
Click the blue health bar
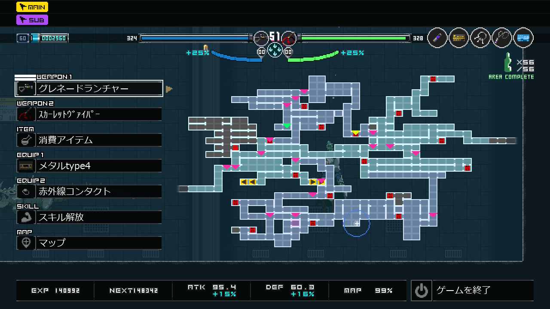[x=195, y=38]
